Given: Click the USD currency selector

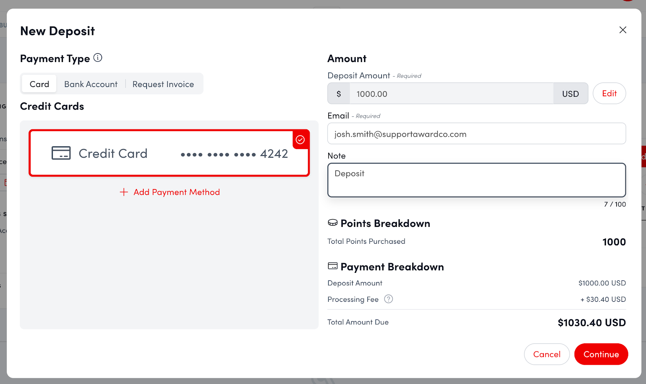Looking at the screenshot, I should pyautogui.click(x=570, y=94).
